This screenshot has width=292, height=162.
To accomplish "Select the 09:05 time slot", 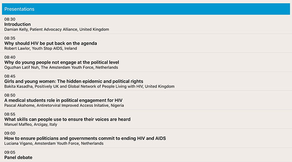I will point(10,152).
